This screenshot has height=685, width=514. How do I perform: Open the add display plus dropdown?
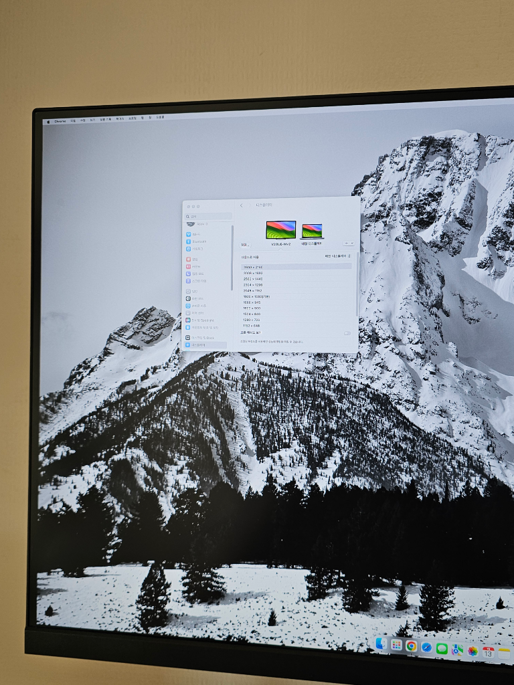click(348, 243)
